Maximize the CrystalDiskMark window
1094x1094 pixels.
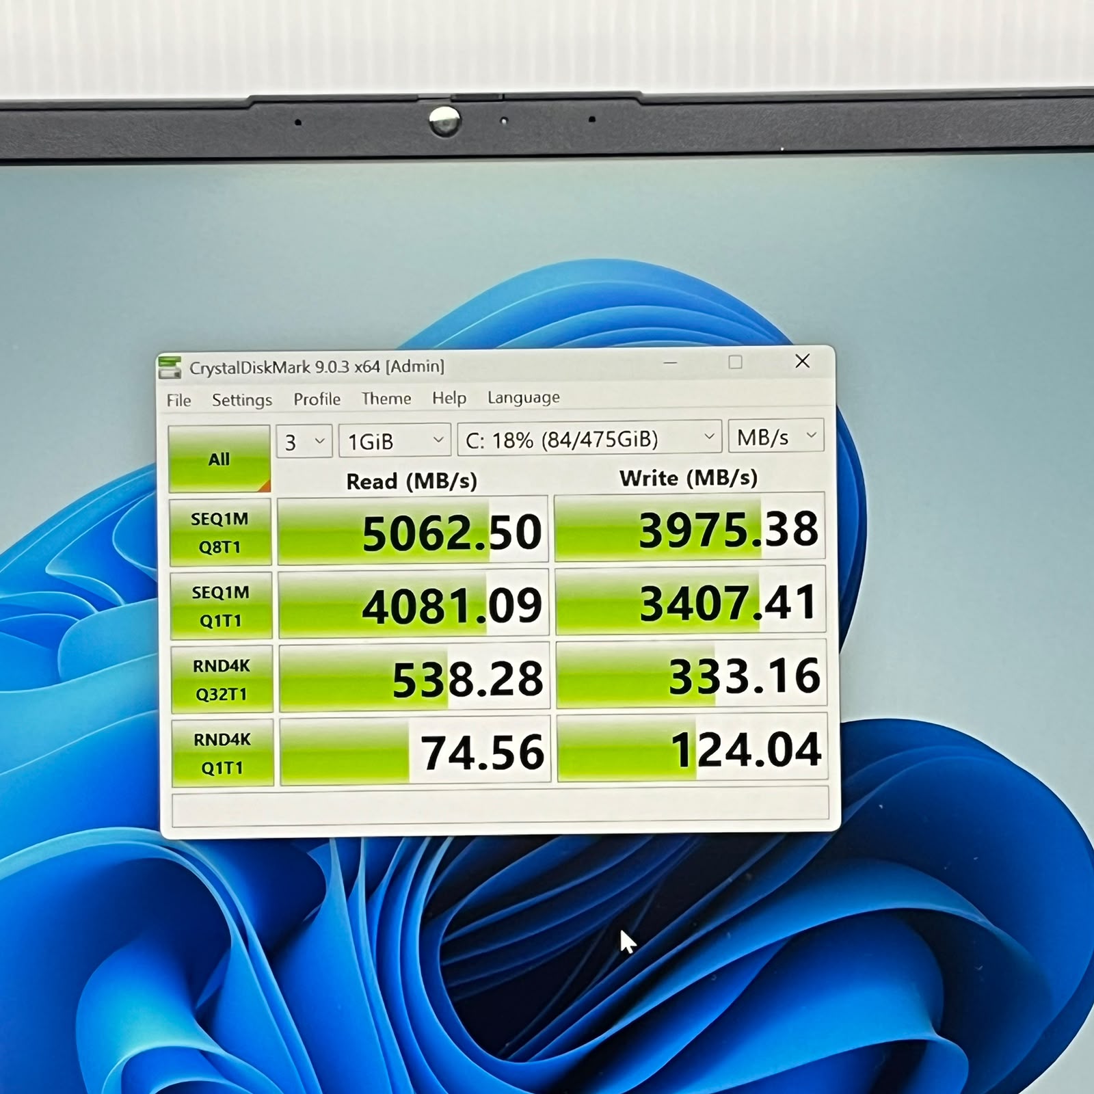[736, 362]
